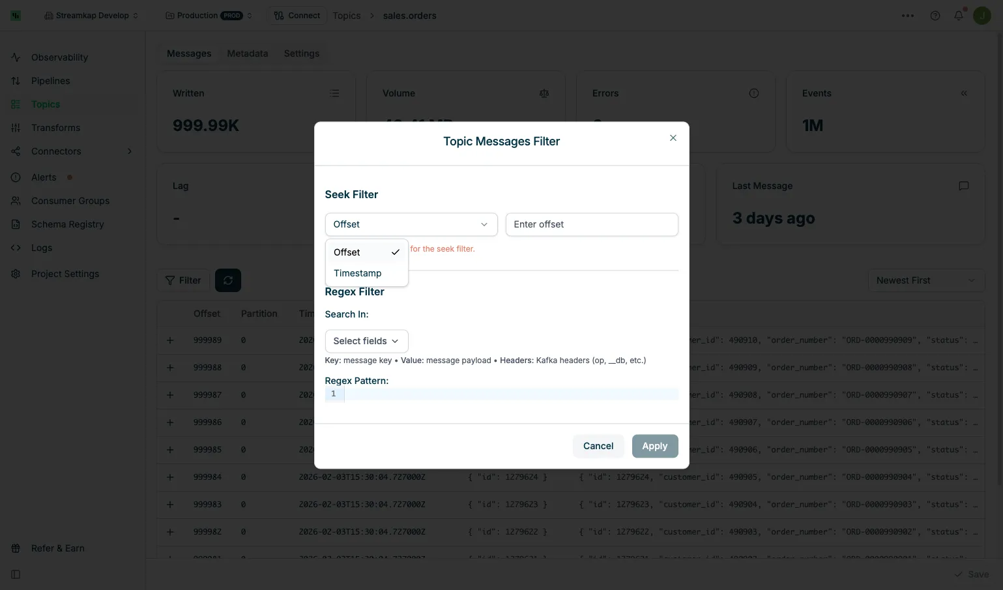Click the Written value 999.99K
Screen dimensions: 1003x590
point(206,125)
